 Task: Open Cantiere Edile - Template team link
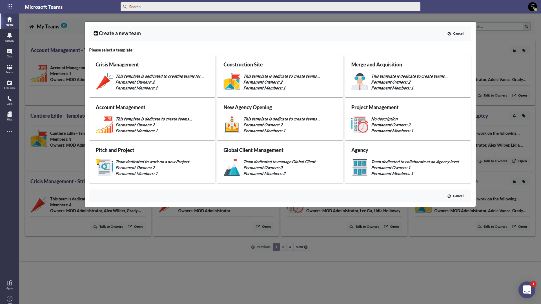(57, 116)
